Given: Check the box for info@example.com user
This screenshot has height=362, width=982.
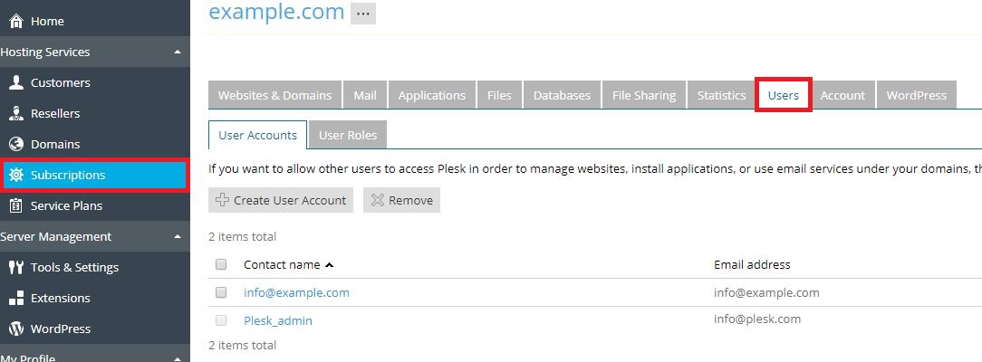Looking at the screenshot, I should (221, 292).
